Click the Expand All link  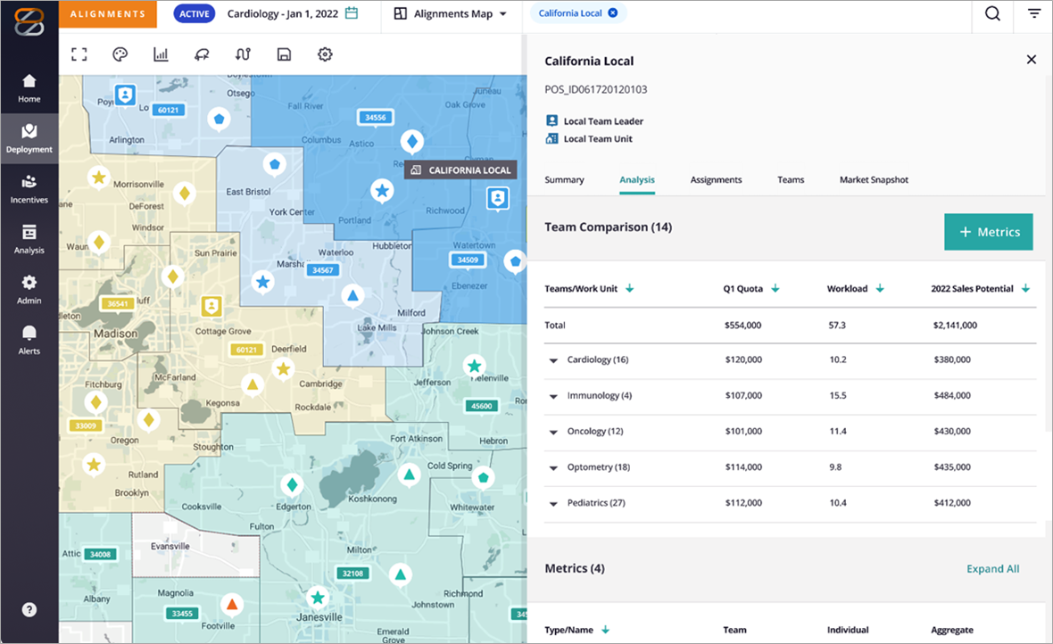[x=992, y=569]
